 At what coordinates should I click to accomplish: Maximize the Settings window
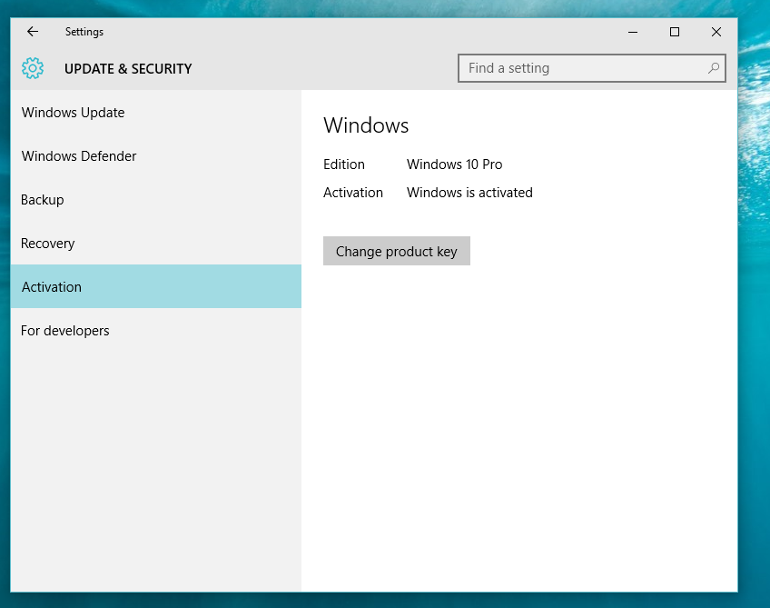[x=674, y=32]
